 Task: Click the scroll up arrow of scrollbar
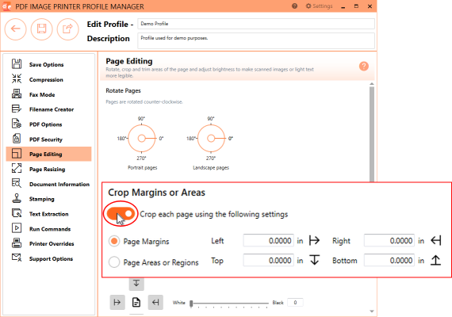point(372,84)
